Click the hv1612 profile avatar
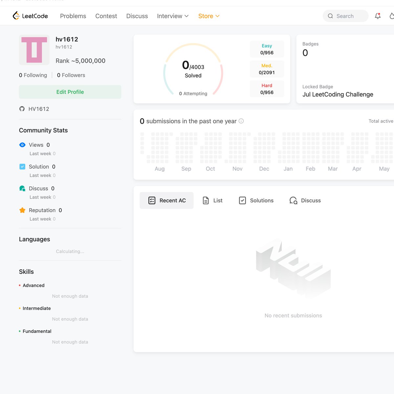This screenshot has height=394, width=394. coord(34,50)
